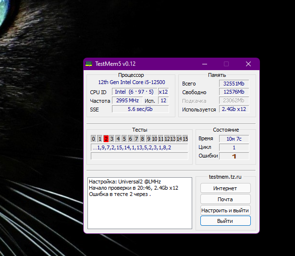Click the test sequence history field
Screen dimensions: 295x256
coord(139,147)
